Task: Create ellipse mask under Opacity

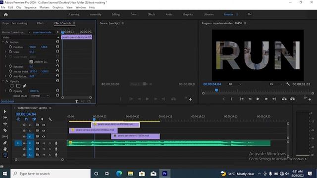Action: click(x=12, y=86)
